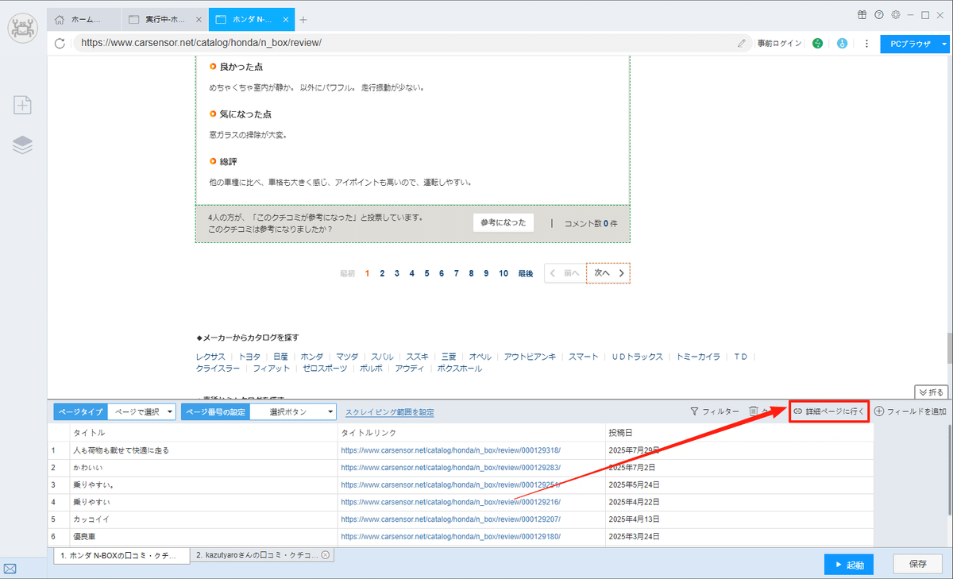Click the data table vertical scrollbar
Viewport: 953px width, 579px height.
click(x=948, y=469)
